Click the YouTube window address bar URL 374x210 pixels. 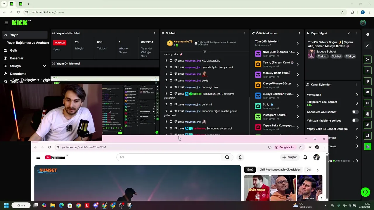(84, 147)
